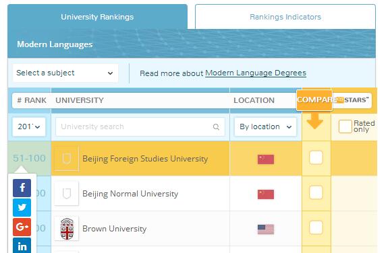392x253 pixels.
Task: Click Beijing Foreign Studies University shield logo
Action: (67, 159)
